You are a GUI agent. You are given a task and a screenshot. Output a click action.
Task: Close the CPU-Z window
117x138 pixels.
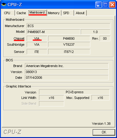click(x=112, y=5)
